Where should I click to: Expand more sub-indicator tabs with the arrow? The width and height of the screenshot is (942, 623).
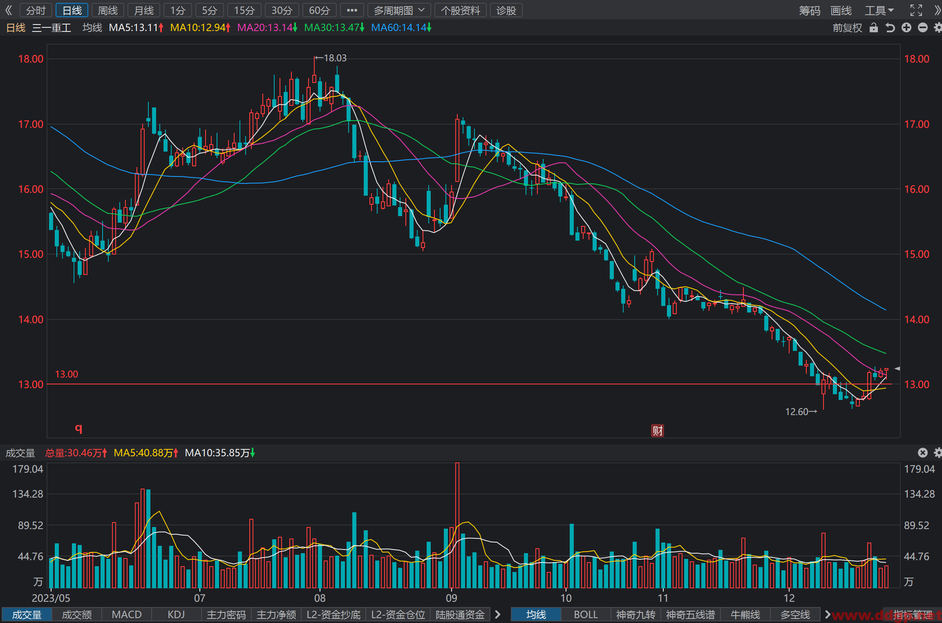coord(497,614)
